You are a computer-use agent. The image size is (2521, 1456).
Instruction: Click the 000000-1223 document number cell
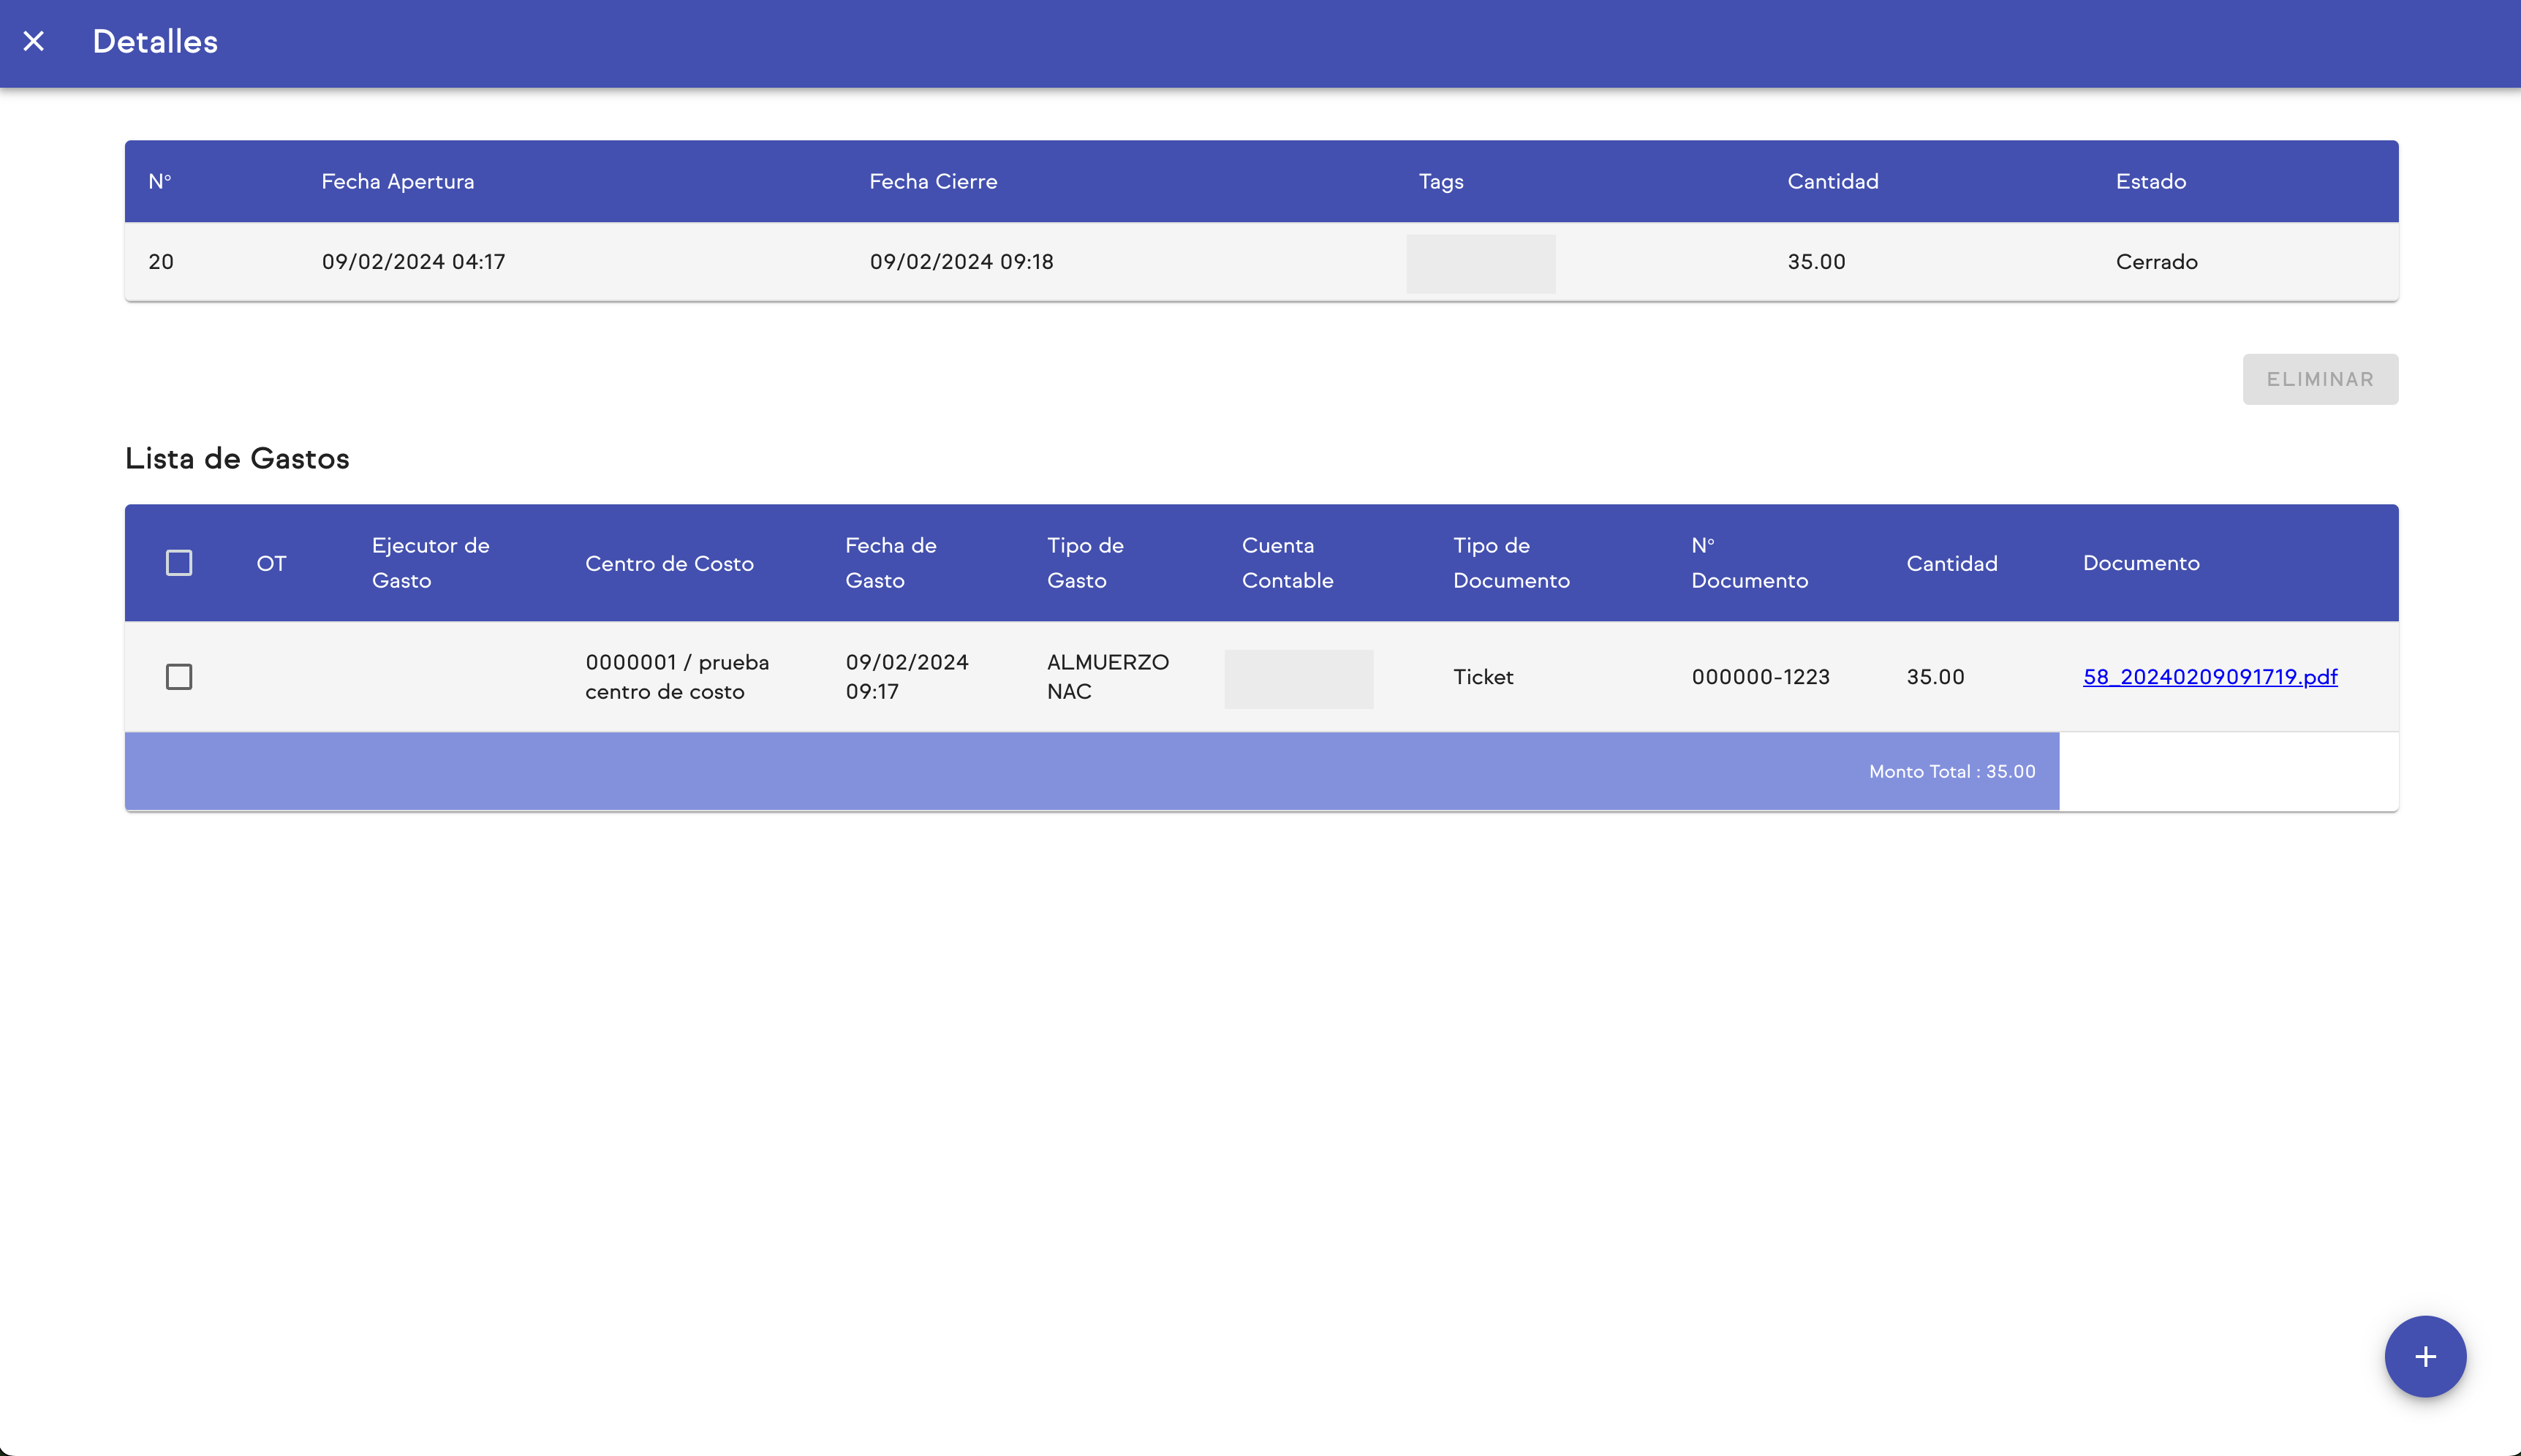(1760, 677)
